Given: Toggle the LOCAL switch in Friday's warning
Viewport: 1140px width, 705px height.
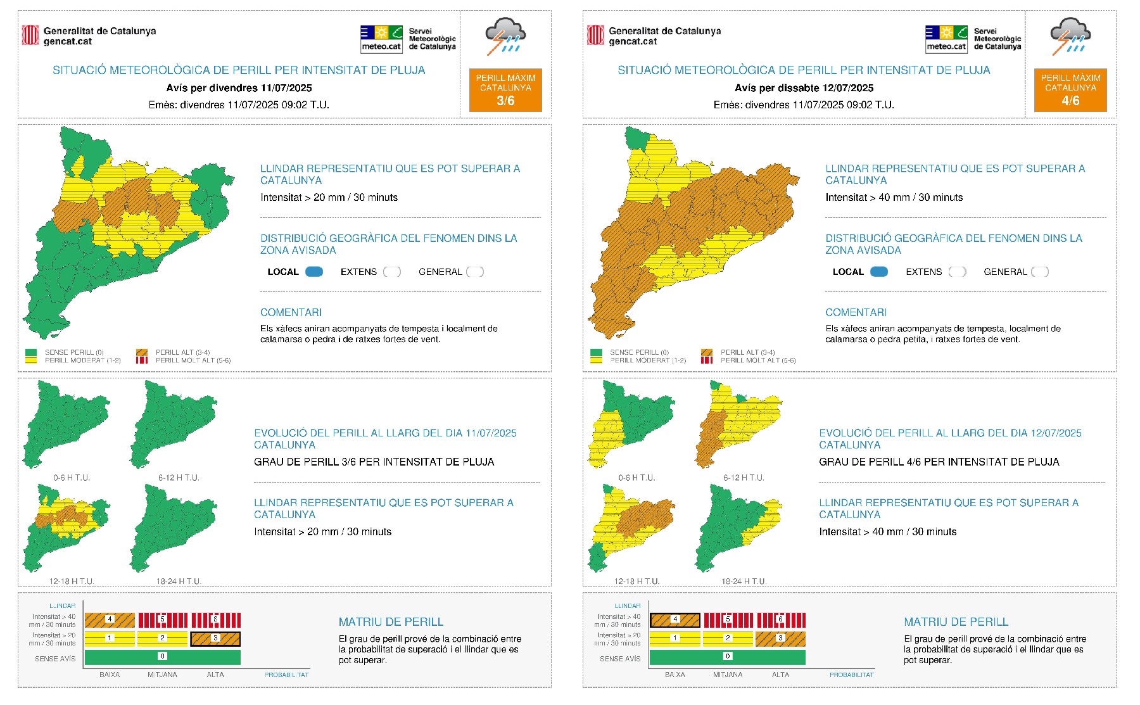Looking at the screenshot, I should point(314,272).
